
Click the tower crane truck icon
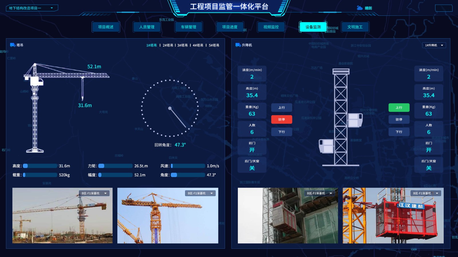click(13, 45)
